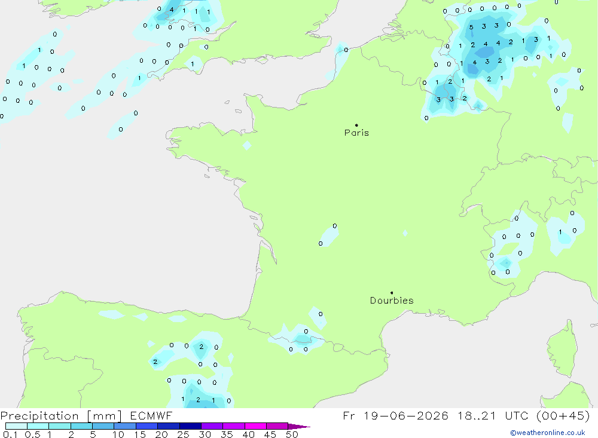
Task: Click the Paris city label
Action: point(356,133)
